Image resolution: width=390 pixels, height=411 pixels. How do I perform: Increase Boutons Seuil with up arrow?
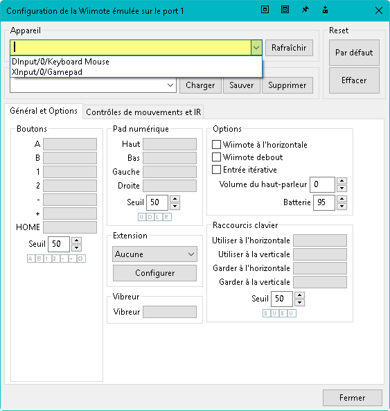(x=76, y=241)
